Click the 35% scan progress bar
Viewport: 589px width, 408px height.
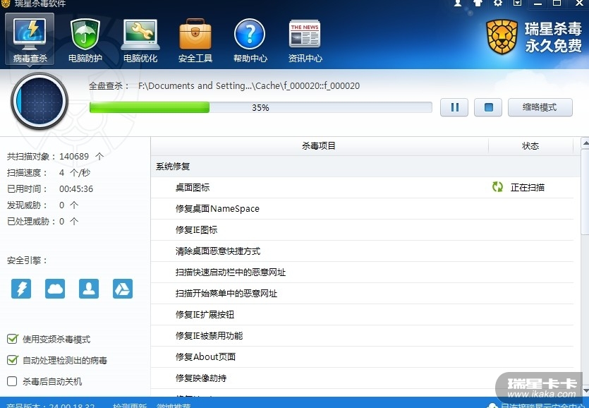click(x=261, y=107)
